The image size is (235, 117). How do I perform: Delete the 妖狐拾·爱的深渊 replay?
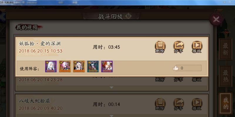point(160,47)
